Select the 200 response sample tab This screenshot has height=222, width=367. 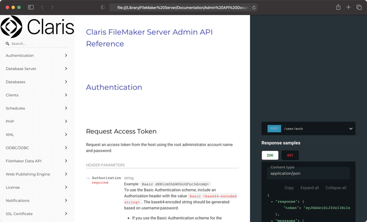270,155
